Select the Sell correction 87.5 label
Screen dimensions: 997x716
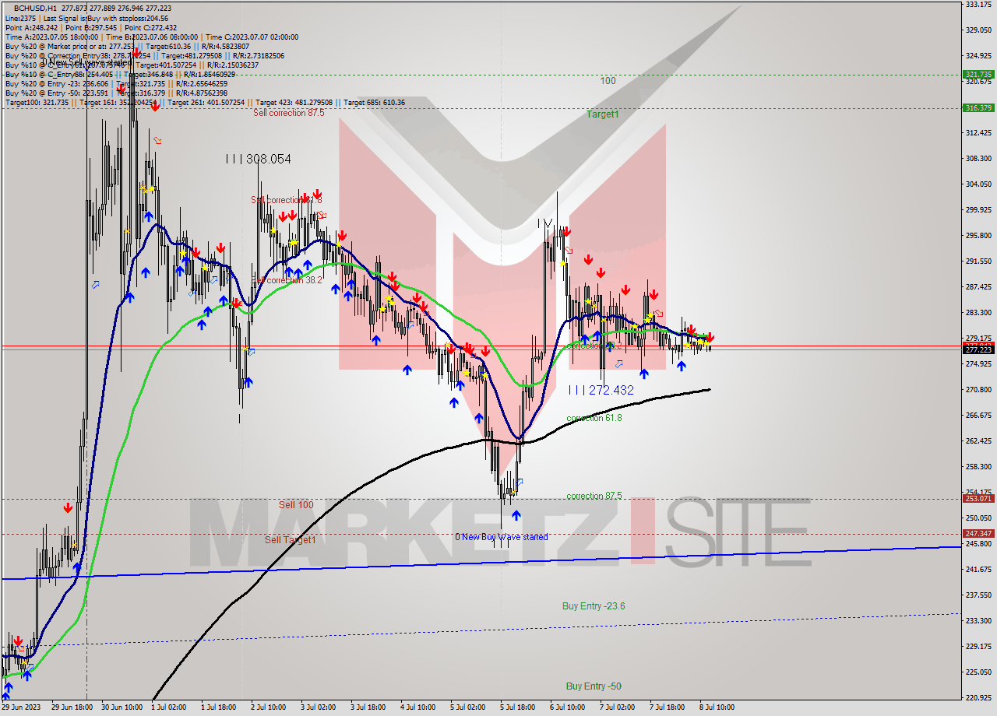(x=288, y=113)
